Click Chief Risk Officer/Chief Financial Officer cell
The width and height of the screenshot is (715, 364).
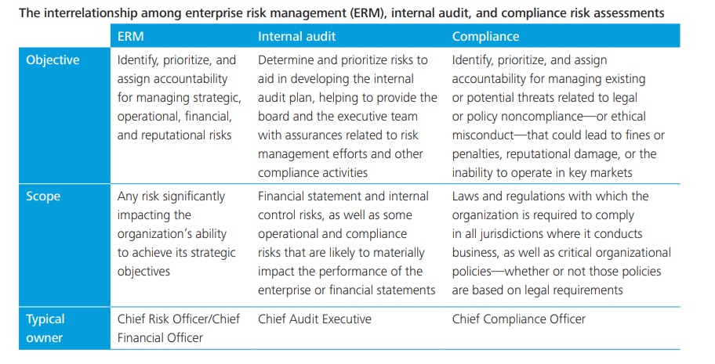tap(178, 329)
